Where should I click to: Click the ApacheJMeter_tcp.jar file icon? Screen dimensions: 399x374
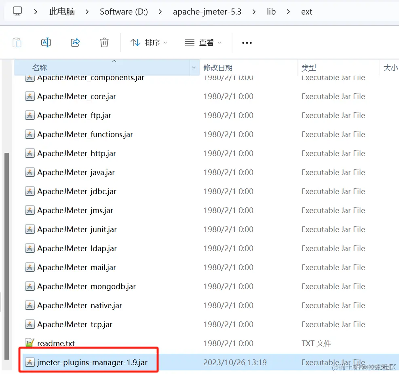point(30,324)
